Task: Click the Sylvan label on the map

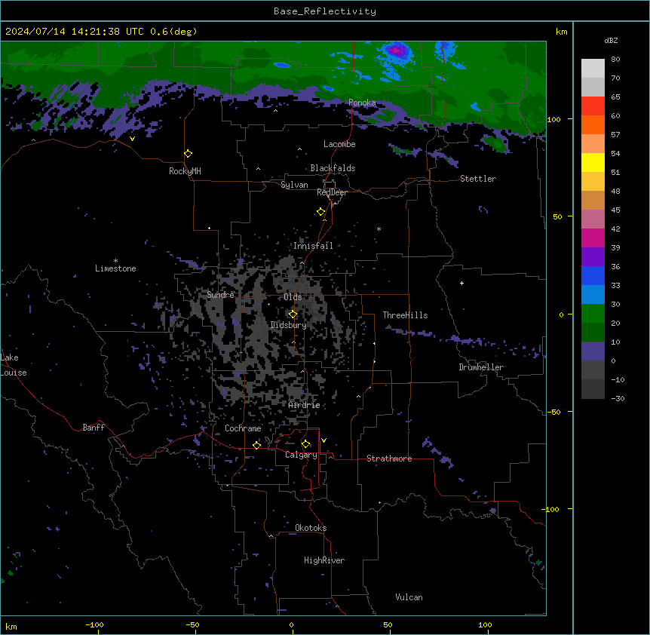Action: coord(294,185)
